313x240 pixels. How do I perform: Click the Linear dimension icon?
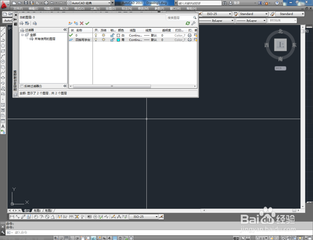click(x=12, y=217)
